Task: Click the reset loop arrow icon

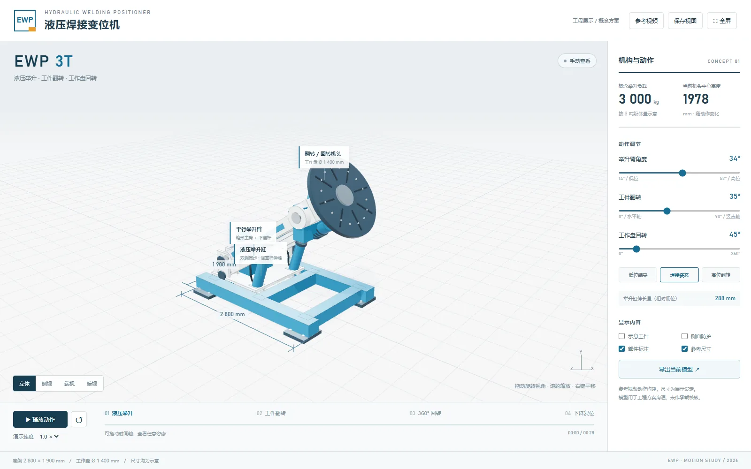Action: pos(79,420)
